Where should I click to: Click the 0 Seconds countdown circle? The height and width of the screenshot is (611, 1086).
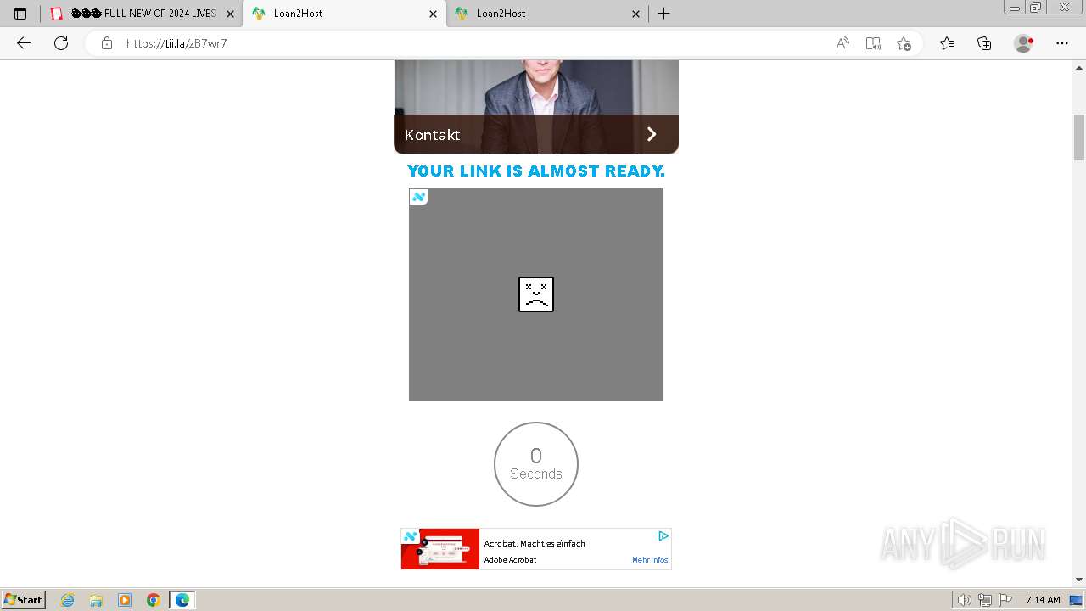tap(536, 464)
